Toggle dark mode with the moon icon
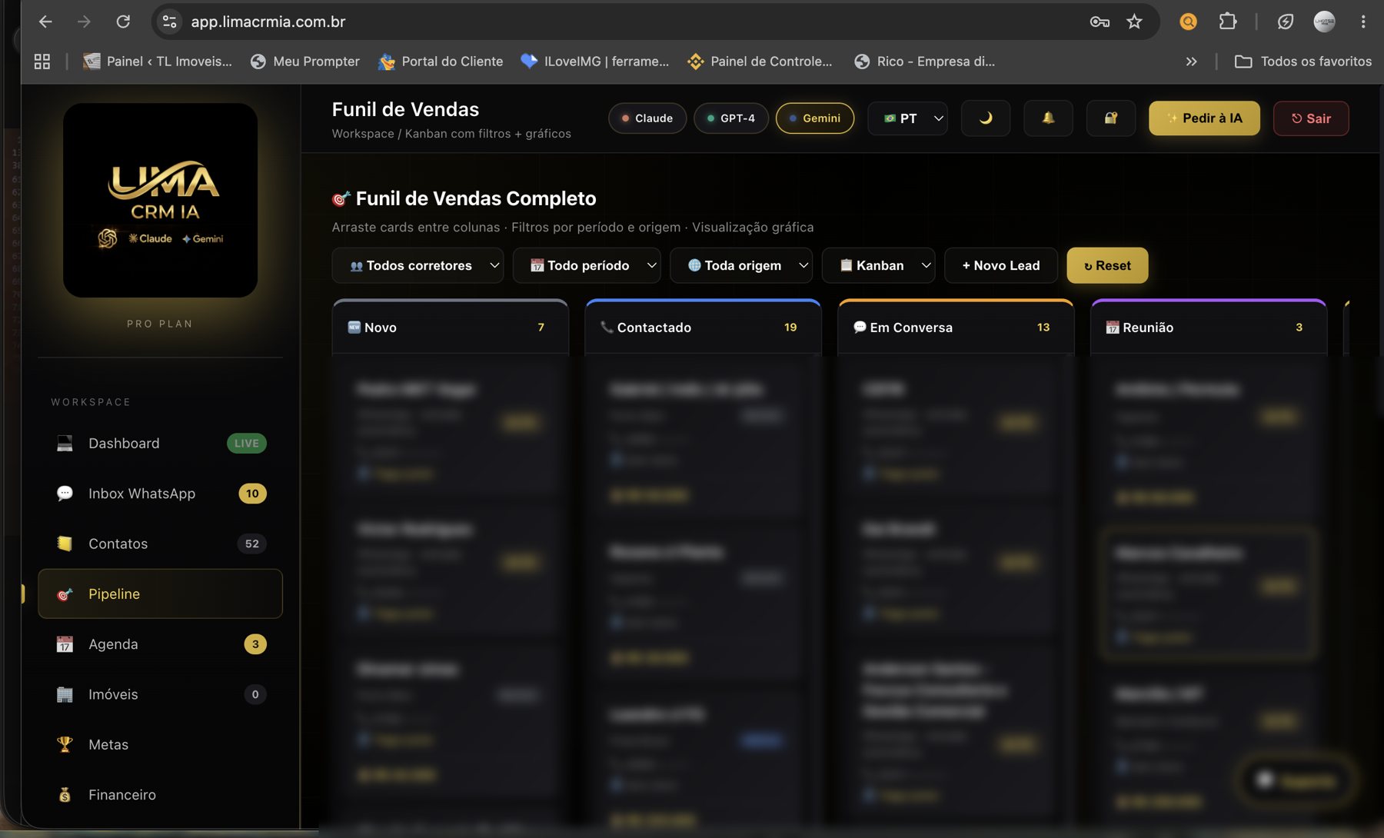Viewport: 1384px width, 838px height. tap(986, 118)
